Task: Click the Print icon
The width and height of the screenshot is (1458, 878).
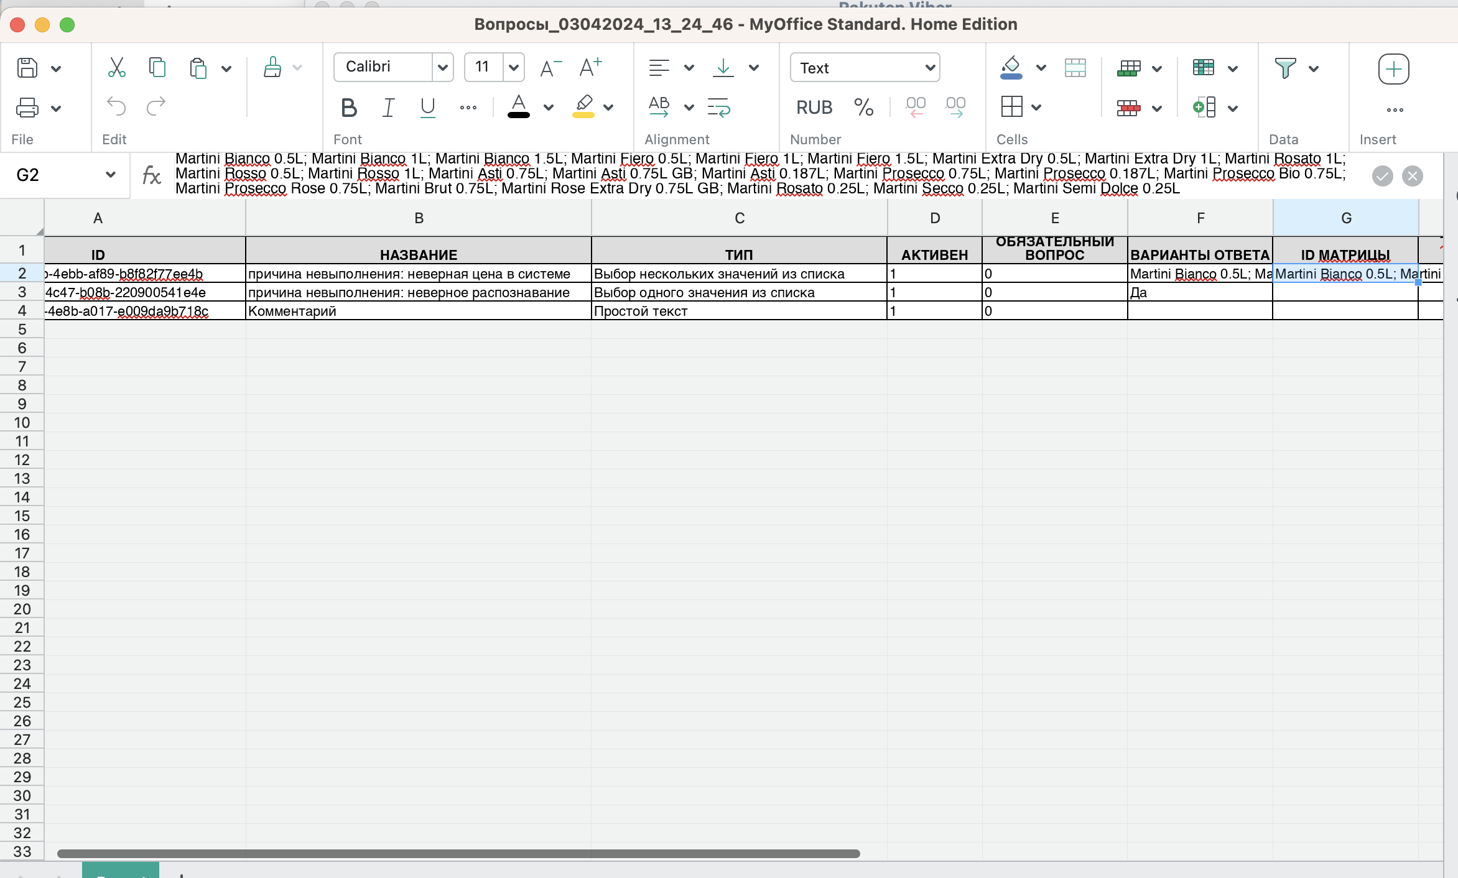Action: (x=27, y=108)
